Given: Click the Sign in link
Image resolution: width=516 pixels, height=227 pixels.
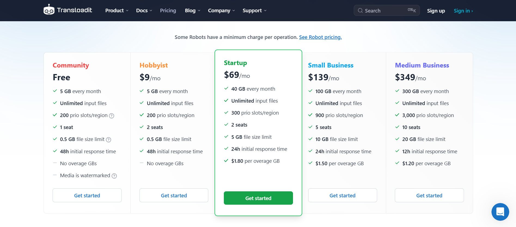Looking at the screenshot, I should tap(463, 11).
